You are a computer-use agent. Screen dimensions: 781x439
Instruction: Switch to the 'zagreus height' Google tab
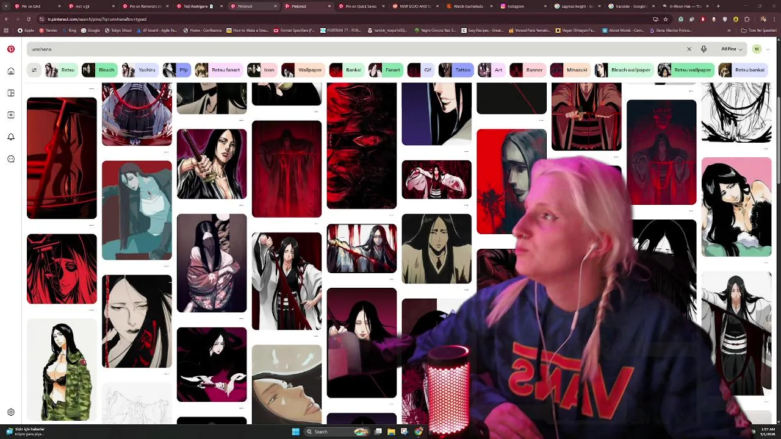pos(577,6)
